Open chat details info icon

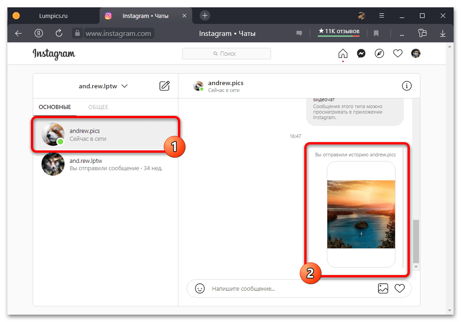[x=407, y=86]
